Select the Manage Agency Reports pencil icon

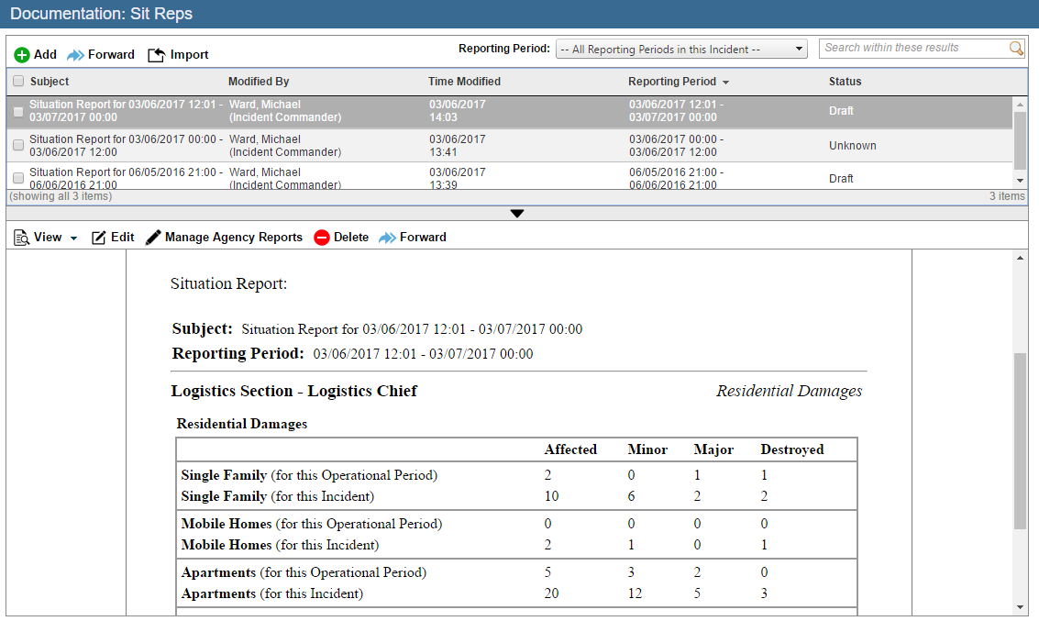(x=153, y=237)
